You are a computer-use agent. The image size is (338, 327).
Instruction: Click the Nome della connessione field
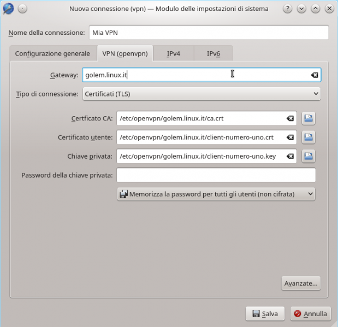[209, 33]
